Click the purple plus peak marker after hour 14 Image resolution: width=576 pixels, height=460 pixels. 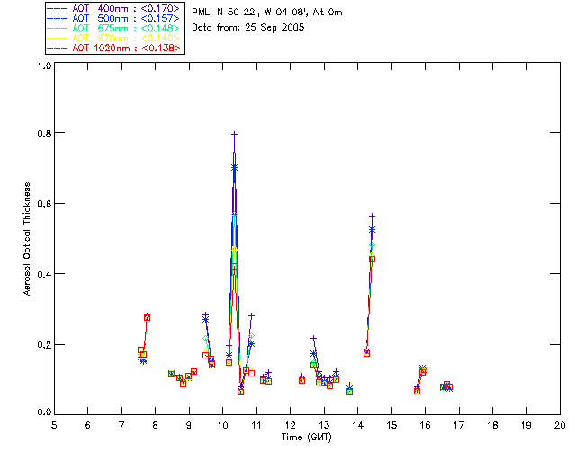pyautogui.click(x=372, y=216)
